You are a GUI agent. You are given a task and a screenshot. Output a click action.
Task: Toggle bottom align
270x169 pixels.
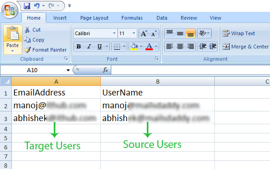pyautogui.click(x=191, y=33)
